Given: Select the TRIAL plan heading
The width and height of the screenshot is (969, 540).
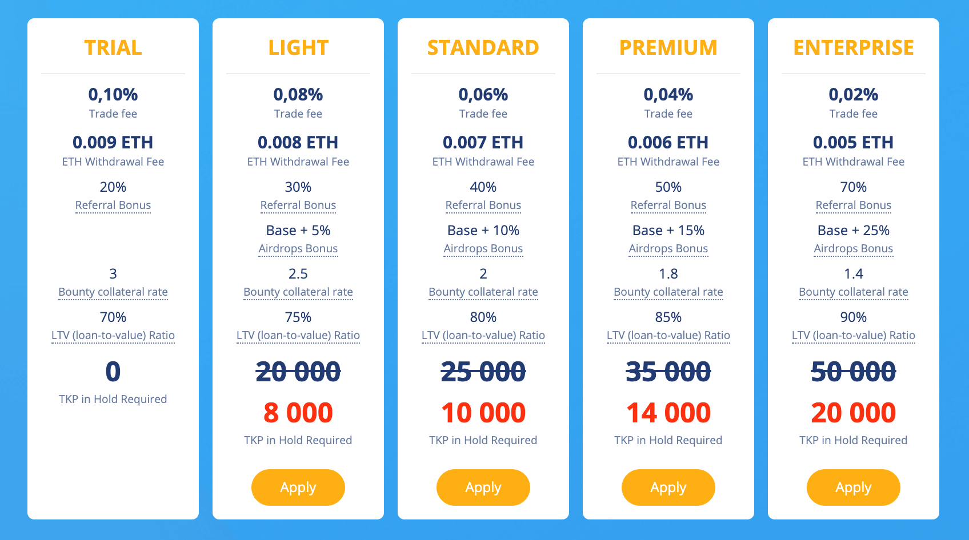Looking at the screenshot, I should 113,47.
